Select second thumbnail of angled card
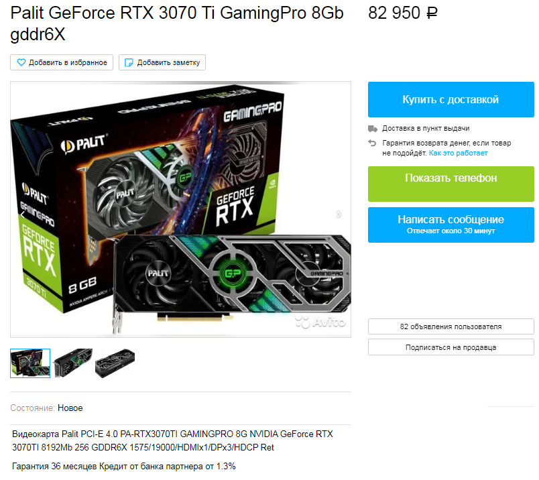Screen dimensions: 539x480 [x=73, y=363]
